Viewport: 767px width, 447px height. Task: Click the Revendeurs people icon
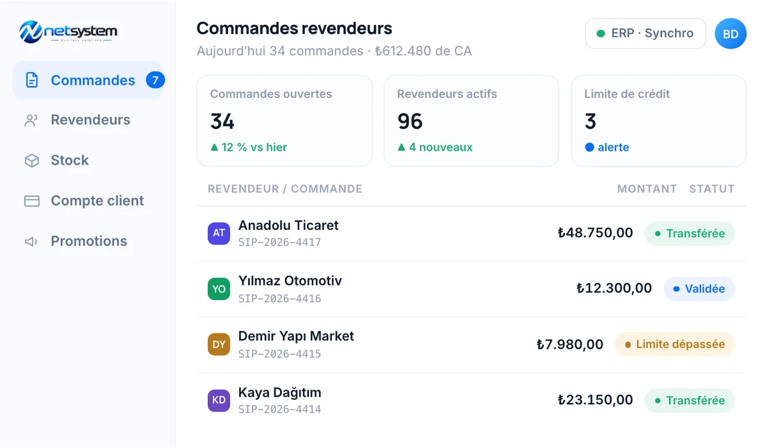(x=31, y=120)
